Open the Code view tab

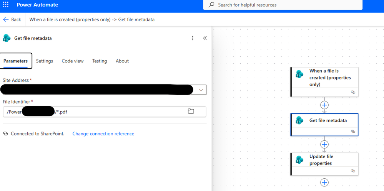(73, 61)
